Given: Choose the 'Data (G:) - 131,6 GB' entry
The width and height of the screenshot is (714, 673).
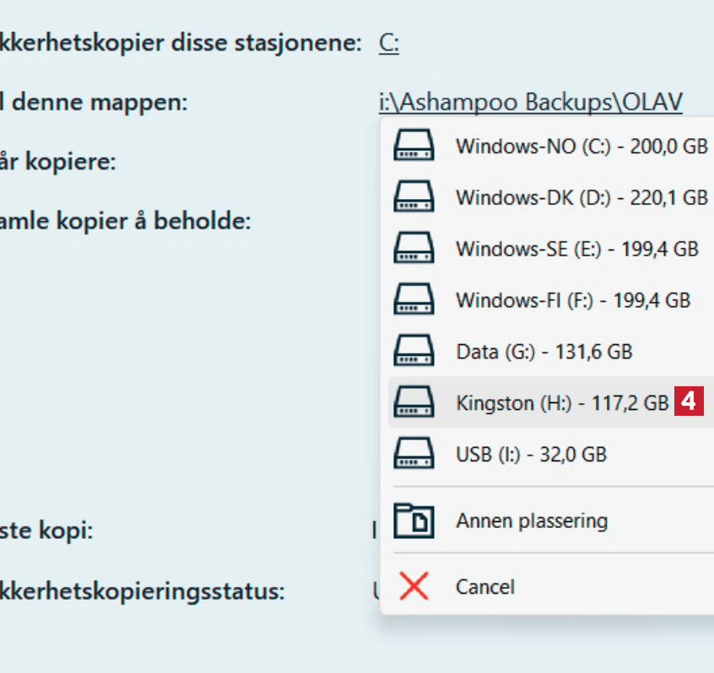Looking at the screenshot, I should point(544,352).
